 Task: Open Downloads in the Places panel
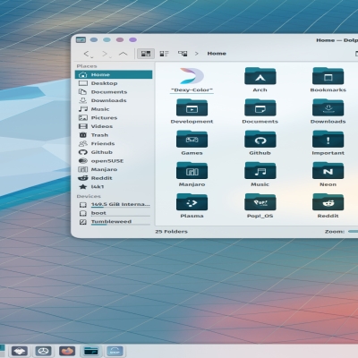coord(114,100)
